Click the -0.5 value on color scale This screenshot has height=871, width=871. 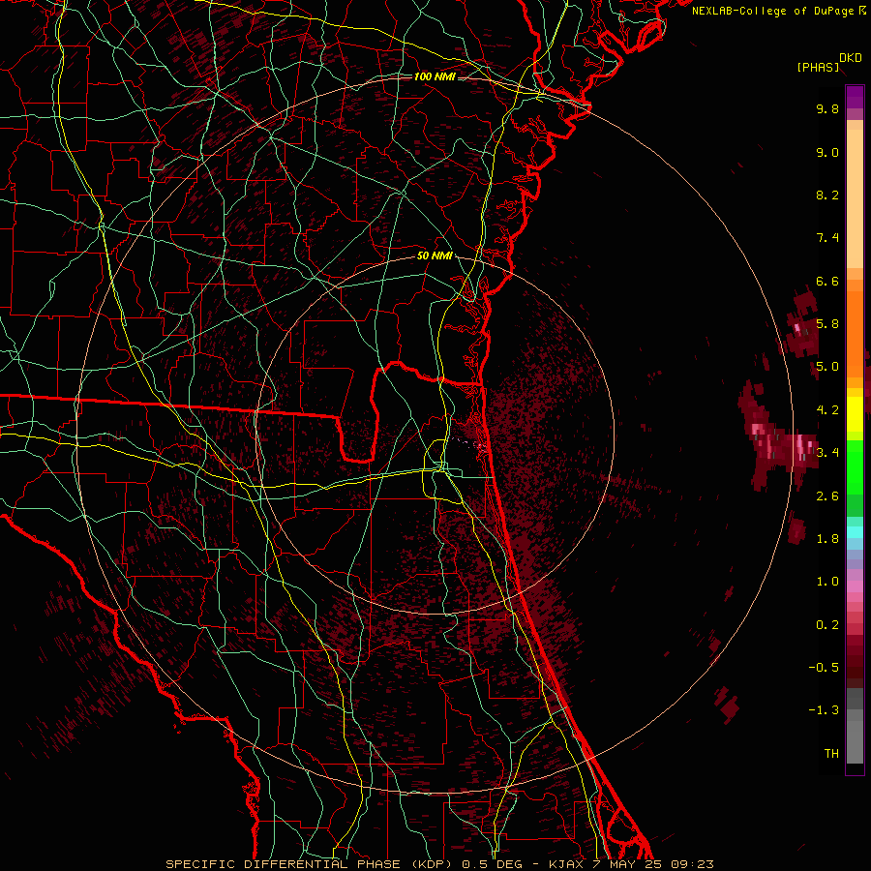(x=824, y=668)
